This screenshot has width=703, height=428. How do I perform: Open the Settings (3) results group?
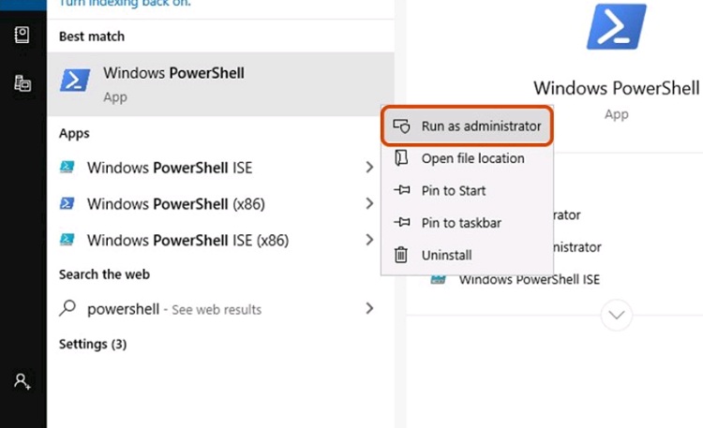[x=93, y=345]
